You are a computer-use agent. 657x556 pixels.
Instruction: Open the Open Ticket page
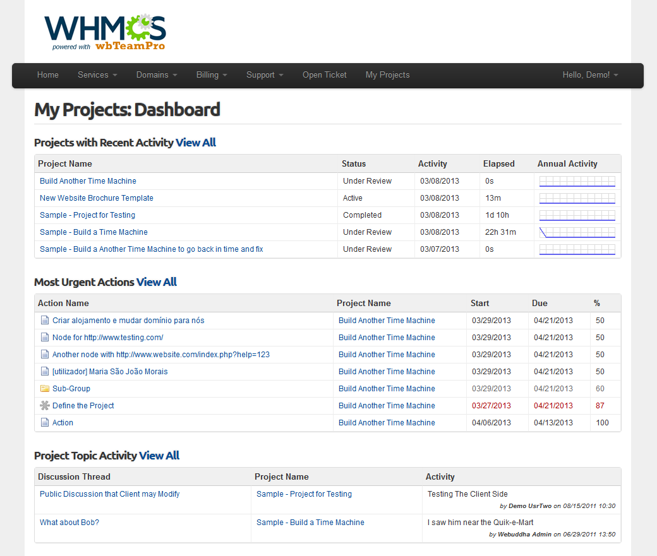(x=324, y=75)
